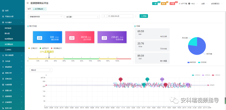The height and width of the screenshot is (110, 226).
Task: Open the 严重 alarm badge button
Action: click(172, 4)
